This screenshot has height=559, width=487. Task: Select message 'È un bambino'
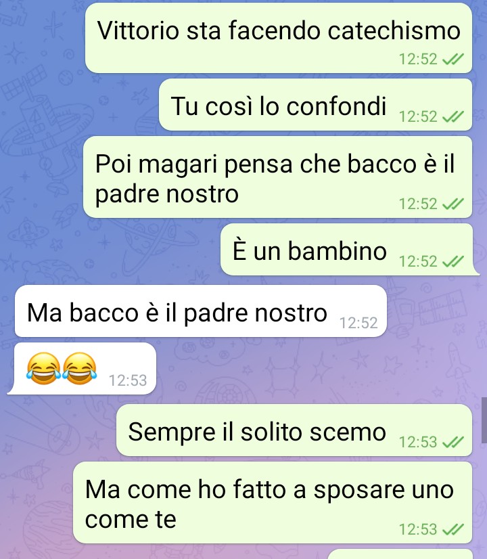[x=349, y=250]
